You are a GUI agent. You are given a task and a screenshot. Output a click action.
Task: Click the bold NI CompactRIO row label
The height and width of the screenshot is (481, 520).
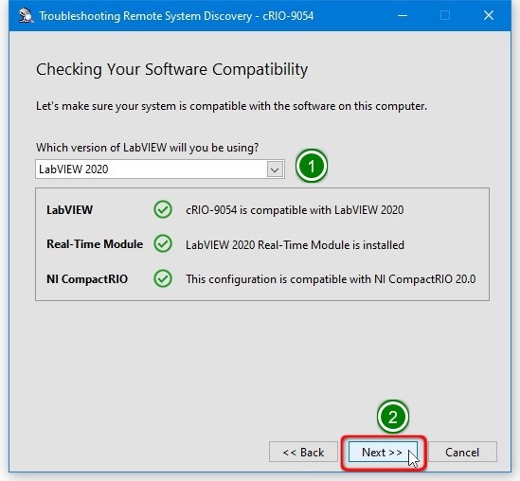[87, 279]
